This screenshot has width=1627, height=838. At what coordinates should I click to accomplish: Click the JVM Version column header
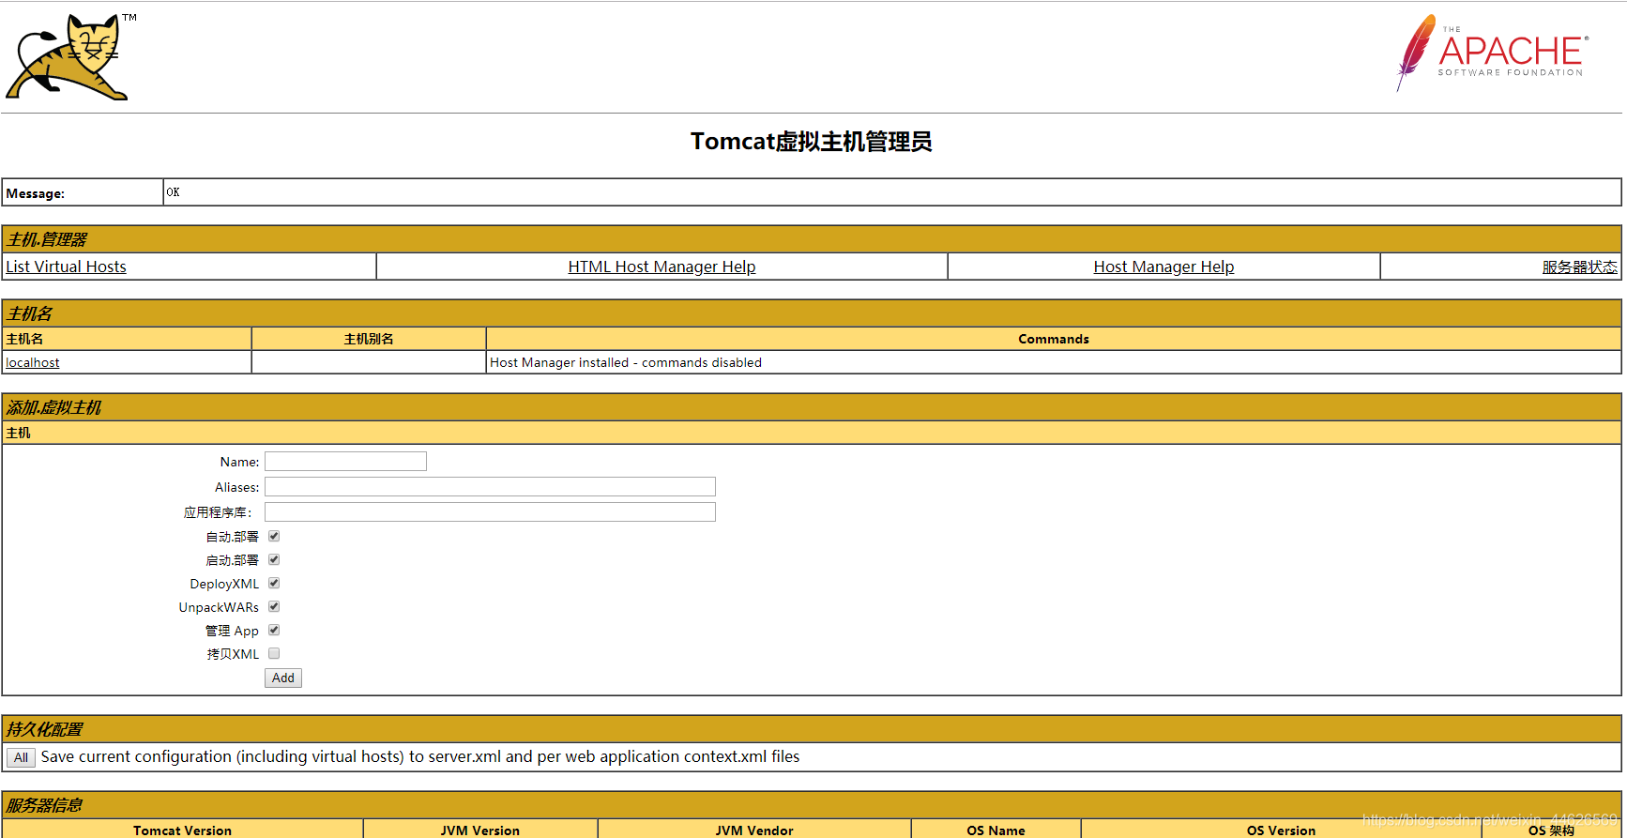[x=480, y=830]
